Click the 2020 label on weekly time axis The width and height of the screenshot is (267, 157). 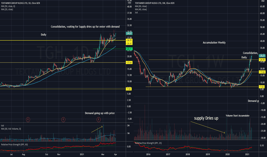click(227, 154)
